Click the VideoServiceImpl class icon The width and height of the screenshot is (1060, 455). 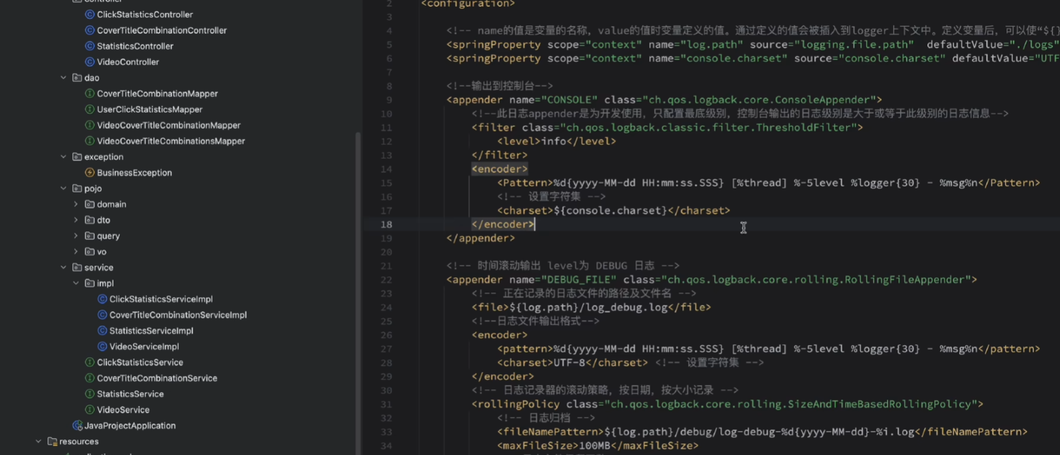coord(102,346)
